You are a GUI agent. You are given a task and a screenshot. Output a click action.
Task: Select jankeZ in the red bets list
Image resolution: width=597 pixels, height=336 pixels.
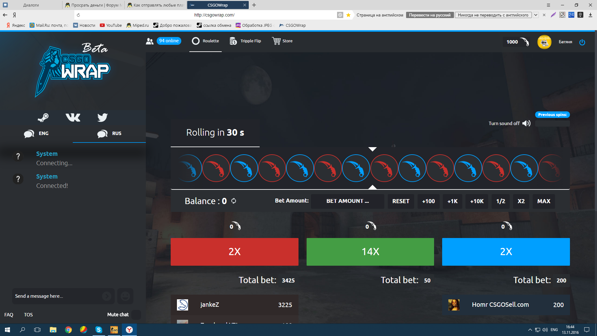[x=234, y=305]
